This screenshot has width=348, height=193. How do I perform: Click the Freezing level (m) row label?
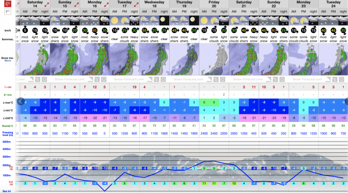point(8,134)
